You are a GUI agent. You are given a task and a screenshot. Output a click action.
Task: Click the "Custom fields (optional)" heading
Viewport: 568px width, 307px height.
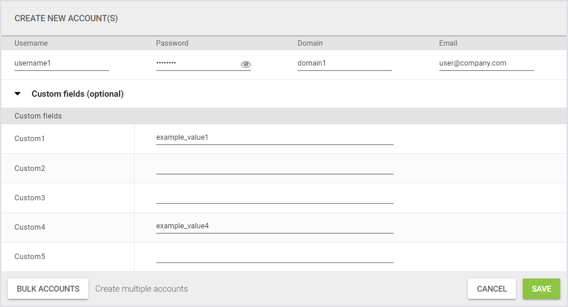point(77,94)
